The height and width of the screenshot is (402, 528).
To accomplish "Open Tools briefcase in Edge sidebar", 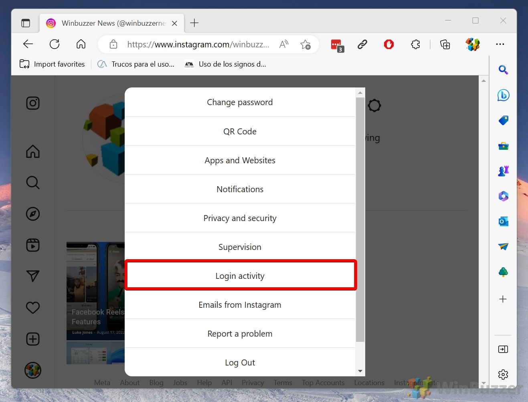I will 503,146.
